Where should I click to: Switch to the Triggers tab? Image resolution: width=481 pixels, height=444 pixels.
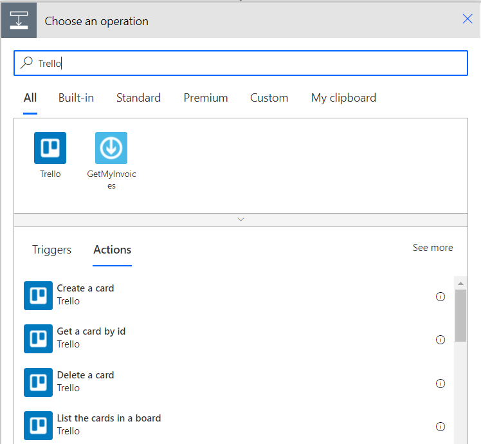click(51, 250)
